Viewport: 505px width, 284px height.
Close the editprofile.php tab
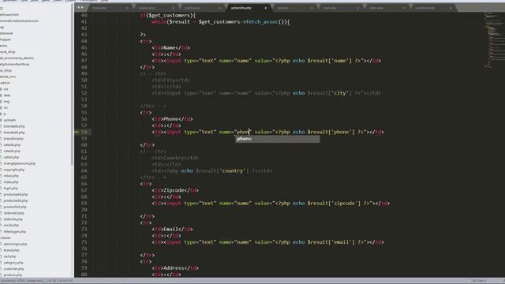(x=266, y=8)
